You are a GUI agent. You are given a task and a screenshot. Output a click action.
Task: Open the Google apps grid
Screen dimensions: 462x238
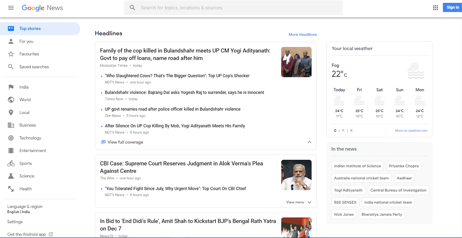435,8
